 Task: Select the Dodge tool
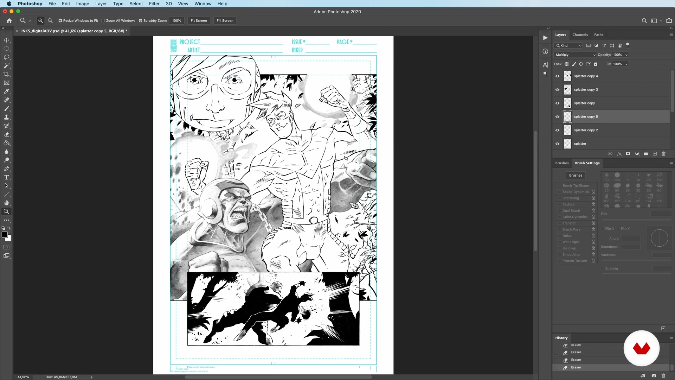[x=6, y=160]
